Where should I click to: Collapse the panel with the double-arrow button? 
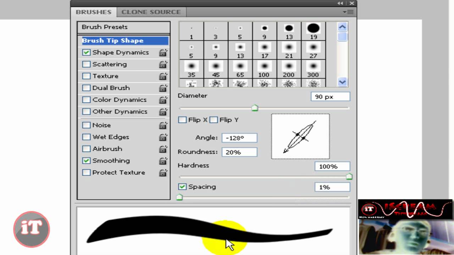coord(340,3)
